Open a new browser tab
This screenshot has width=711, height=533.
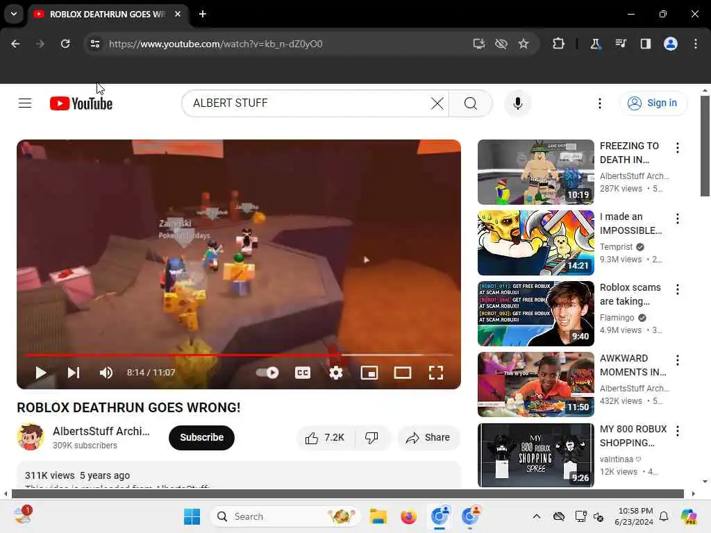(x=203, y=14)
